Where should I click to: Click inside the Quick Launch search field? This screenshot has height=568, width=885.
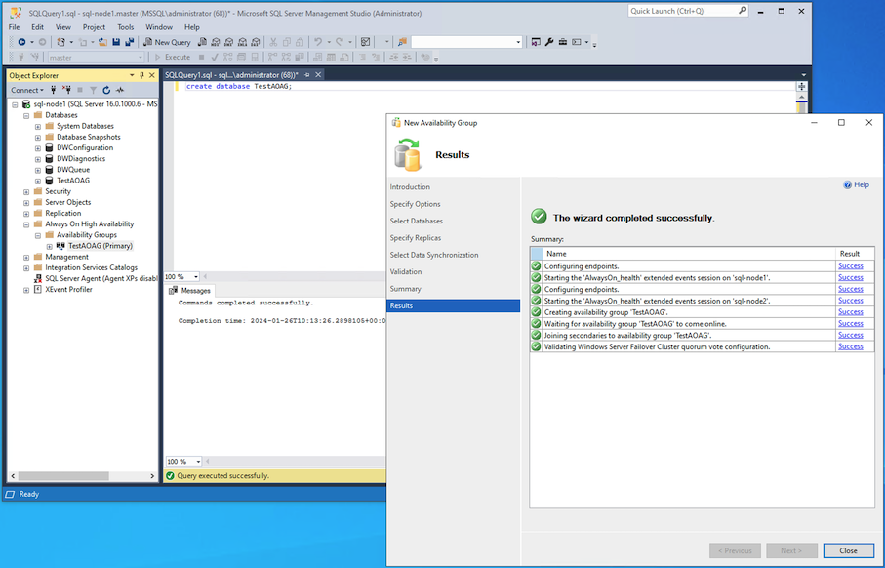tap(683, 11)
